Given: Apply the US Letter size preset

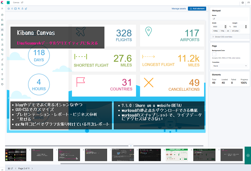Looking at the screenshot, I should (x=235, y=31).
